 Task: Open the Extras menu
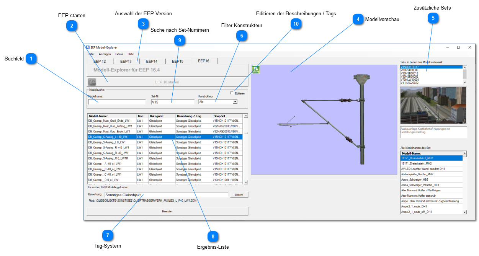click(x=119, y=54)
